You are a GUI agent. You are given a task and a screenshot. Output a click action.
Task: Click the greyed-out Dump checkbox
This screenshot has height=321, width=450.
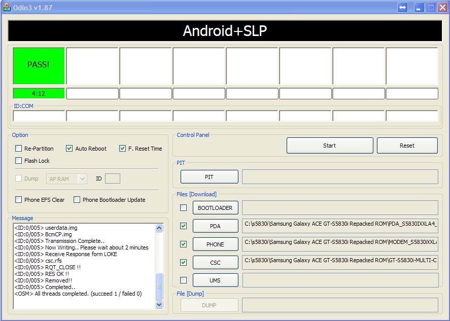click(x=18, y=179)
